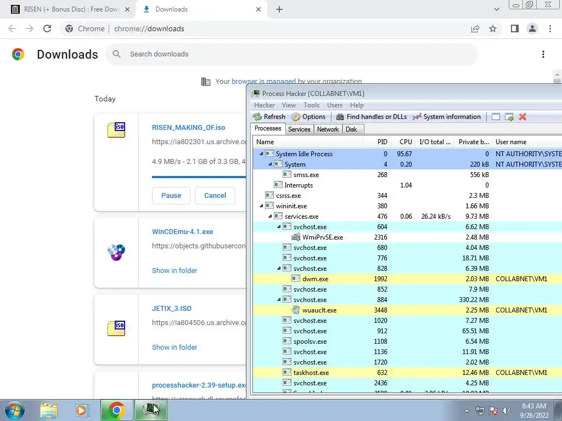The height and width of the screenshot is (421, 562).
Task: Click RISEN_MAKING_OF.iso file icon
Action: (116, 129)
